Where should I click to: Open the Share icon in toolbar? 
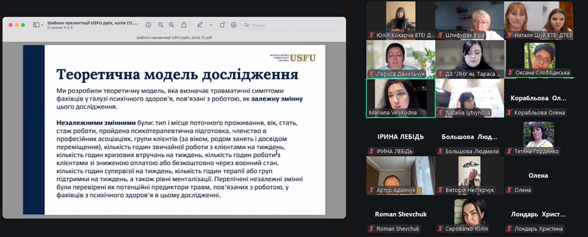tap(184, 25)
